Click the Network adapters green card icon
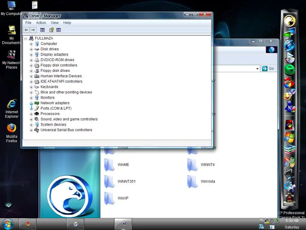 [x=37, y=103]
